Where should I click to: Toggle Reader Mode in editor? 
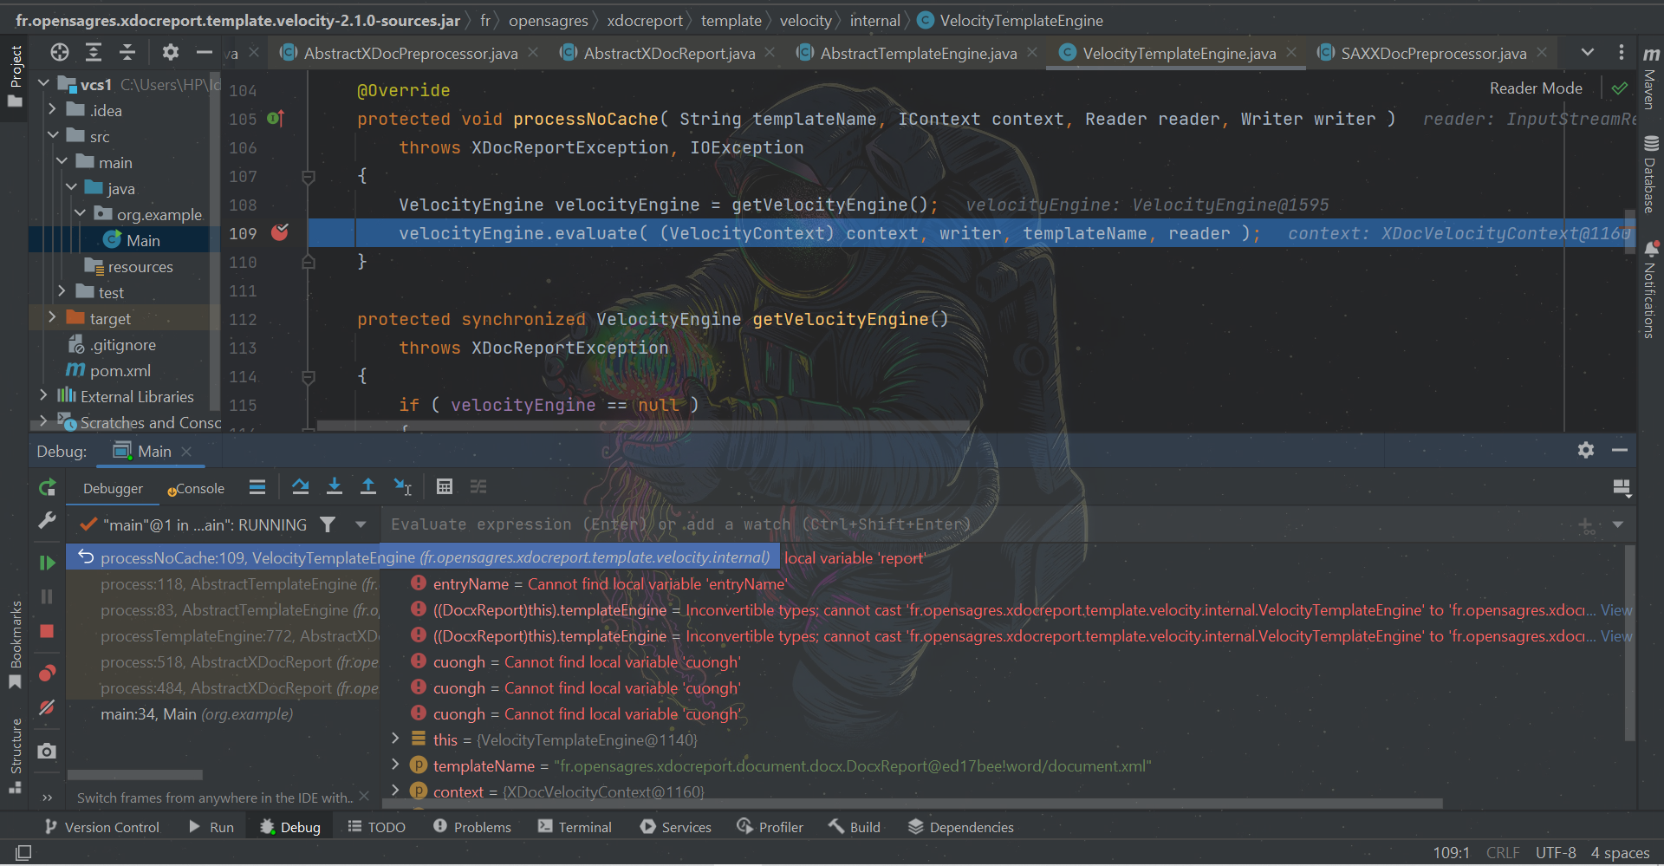pyautogui.click(x=1536, y=88)
